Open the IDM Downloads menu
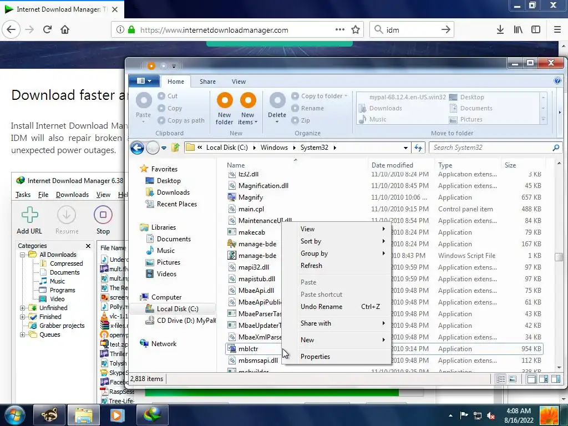This screenshot has height=426, width=568. [x=72, y=195]
